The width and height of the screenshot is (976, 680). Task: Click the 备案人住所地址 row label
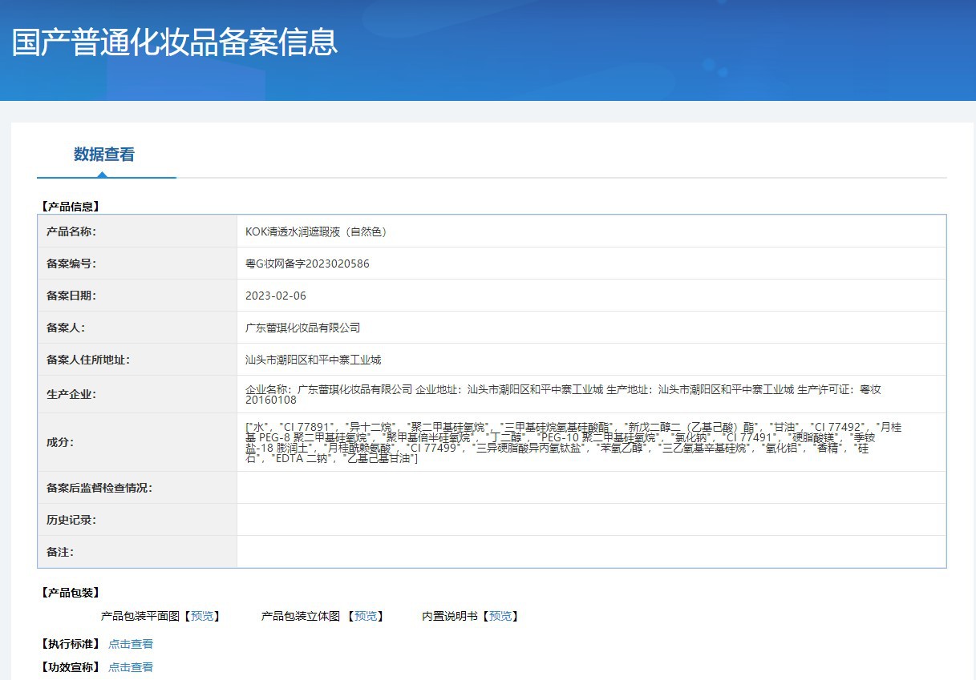(x=88, y=360)
